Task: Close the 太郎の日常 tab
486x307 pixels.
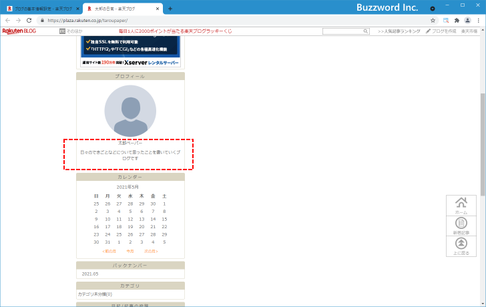Action: point(158,9)
